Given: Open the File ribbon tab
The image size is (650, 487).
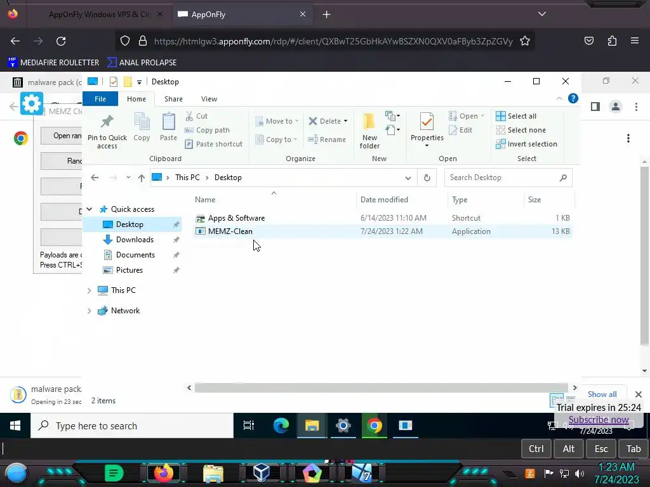Looking at the screenshot, I should [x=100, y=99].
